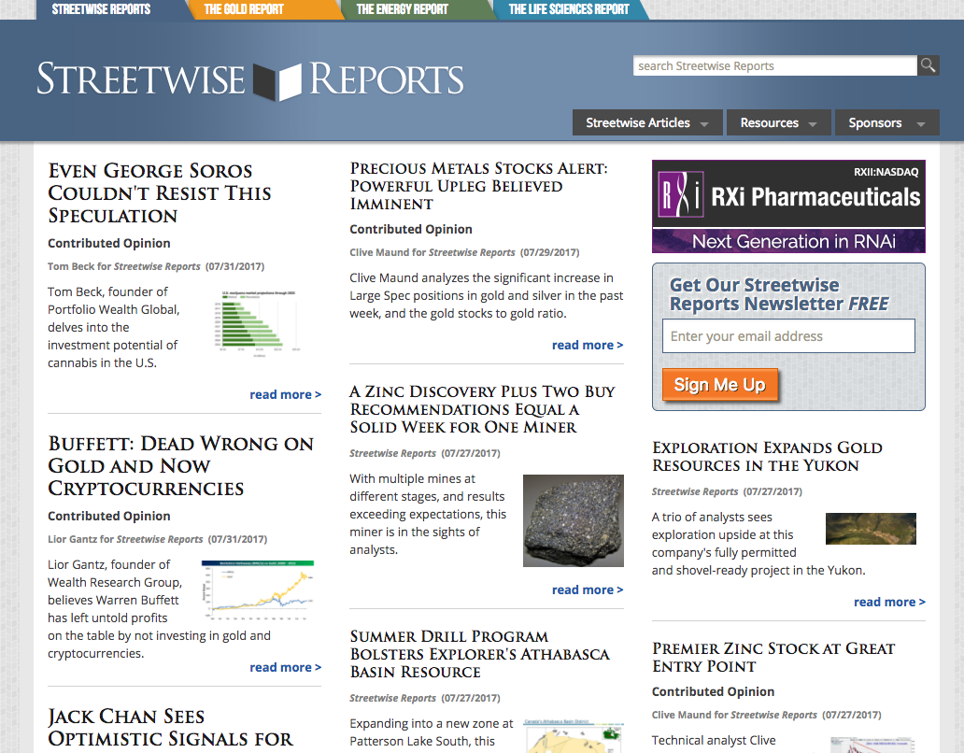This screenshot has width=964, height=753.
Task: Open the George Soros speculation article headline
Action: 159,193
